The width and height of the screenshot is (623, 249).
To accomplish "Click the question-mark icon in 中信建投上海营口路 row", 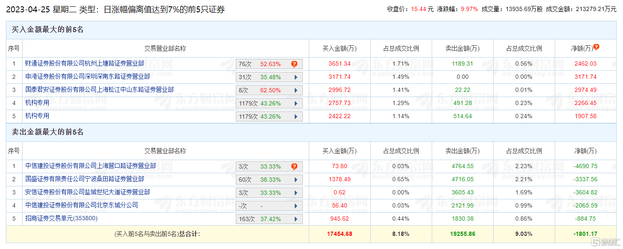I will 294,166.
